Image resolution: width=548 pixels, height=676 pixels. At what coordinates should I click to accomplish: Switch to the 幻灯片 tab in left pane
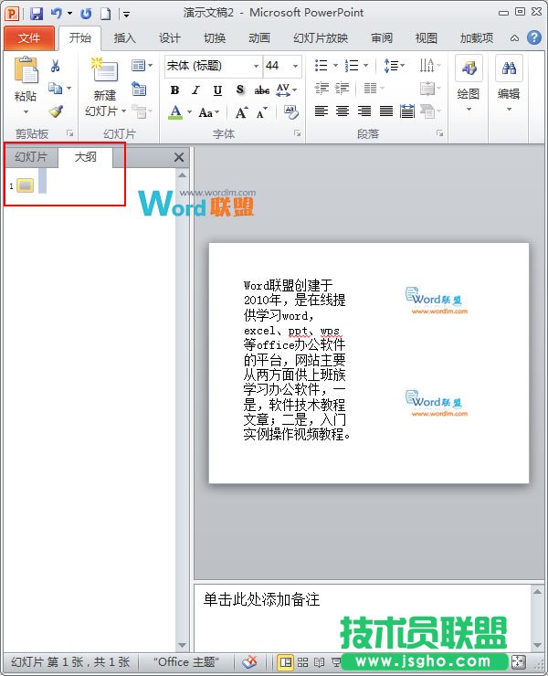coord(31,157)
